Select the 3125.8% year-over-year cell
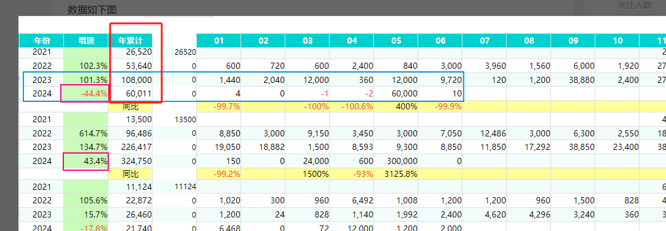This screenshot has width=666, height=231. (x=396, y=174)
